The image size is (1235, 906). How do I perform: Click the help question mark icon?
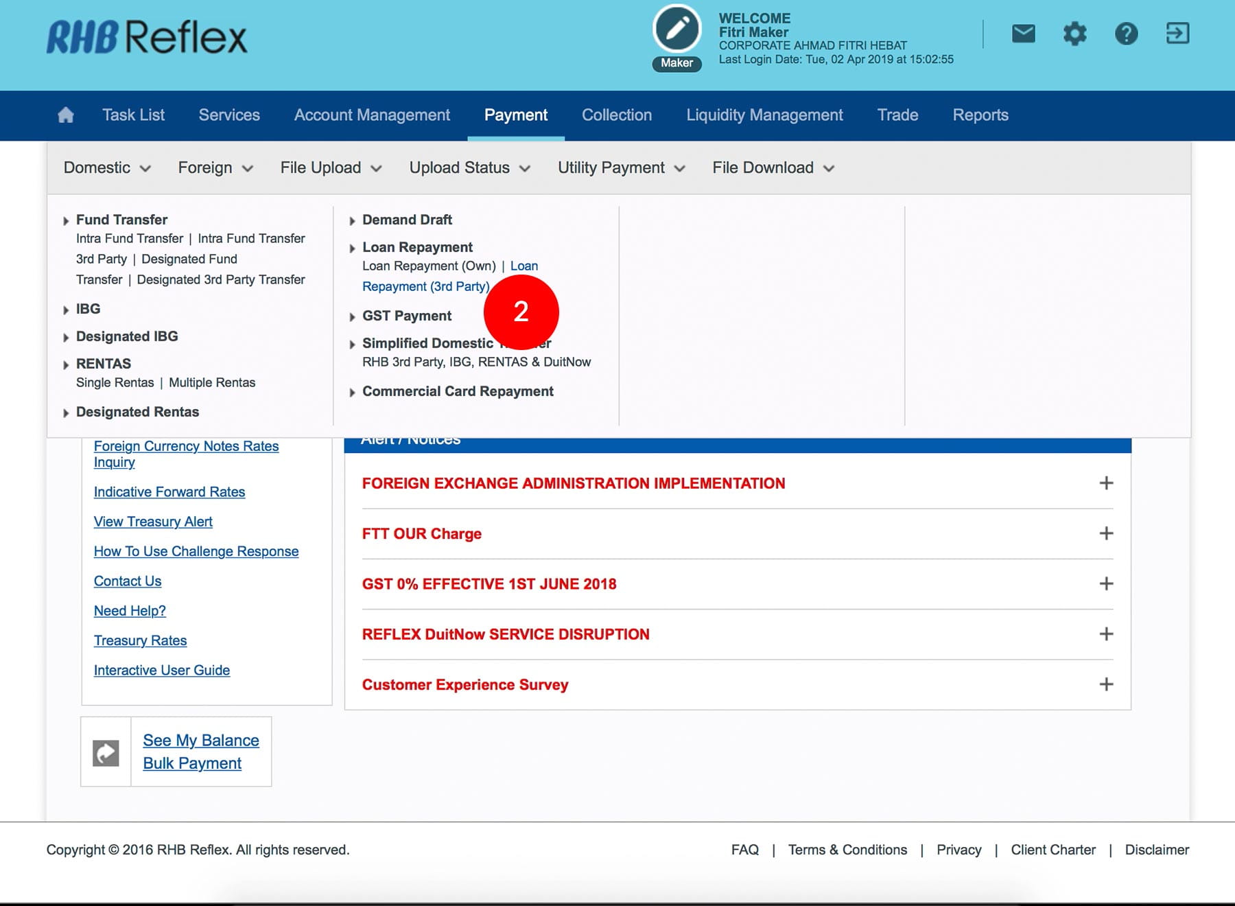[x=1126, y=33]
